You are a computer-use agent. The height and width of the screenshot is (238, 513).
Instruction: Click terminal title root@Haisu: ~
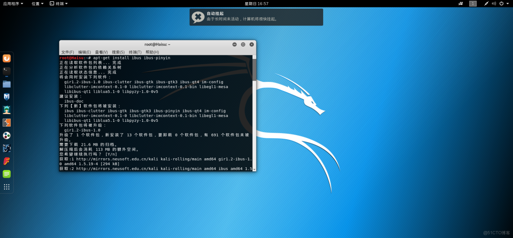pyautogui.click(x=157, y=45)
